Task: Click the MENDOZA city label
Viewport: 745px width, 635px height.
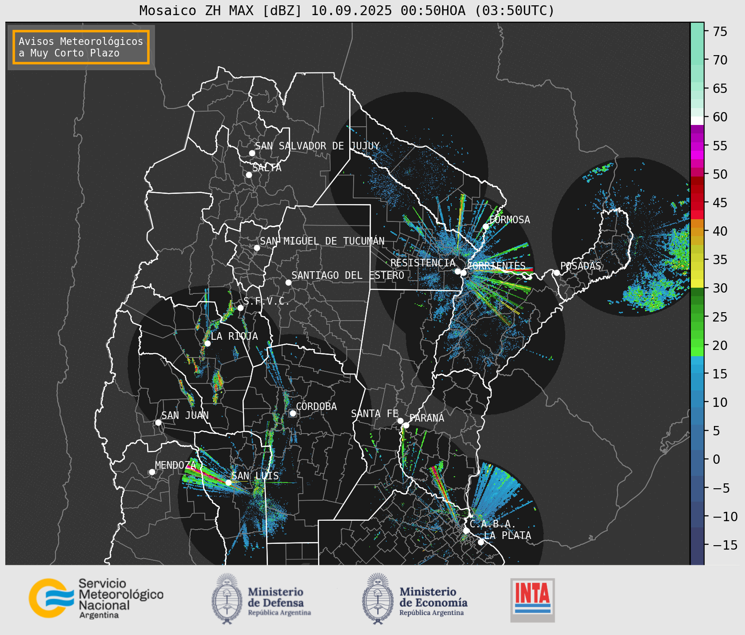Action: point(175,465)
